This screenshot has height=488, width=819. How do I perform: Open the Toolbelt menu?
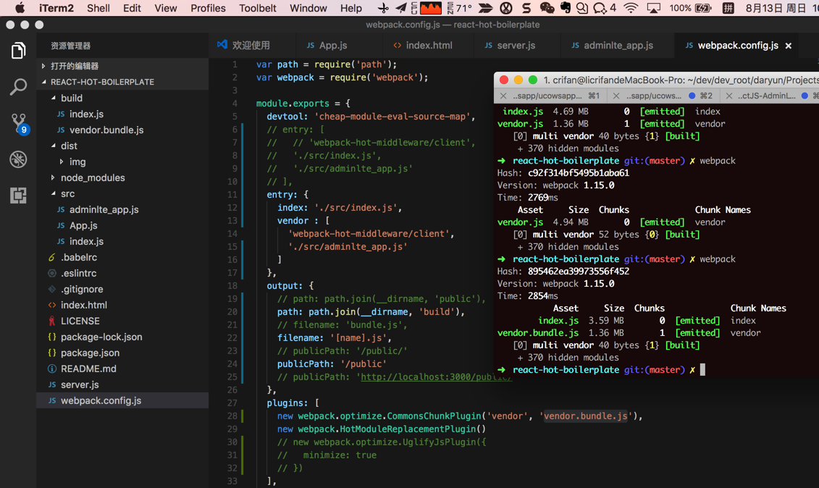[257, 8]
